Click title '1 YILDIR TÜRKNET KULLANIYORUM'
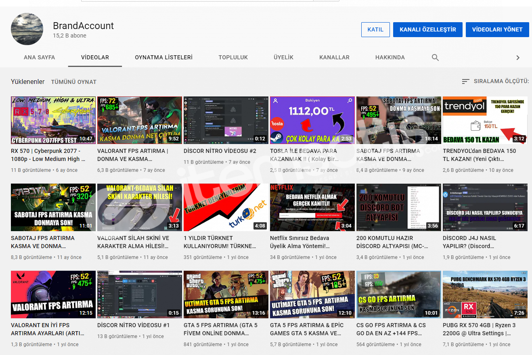The width and height of the screenshot is (532, 355). coord(220,242)
